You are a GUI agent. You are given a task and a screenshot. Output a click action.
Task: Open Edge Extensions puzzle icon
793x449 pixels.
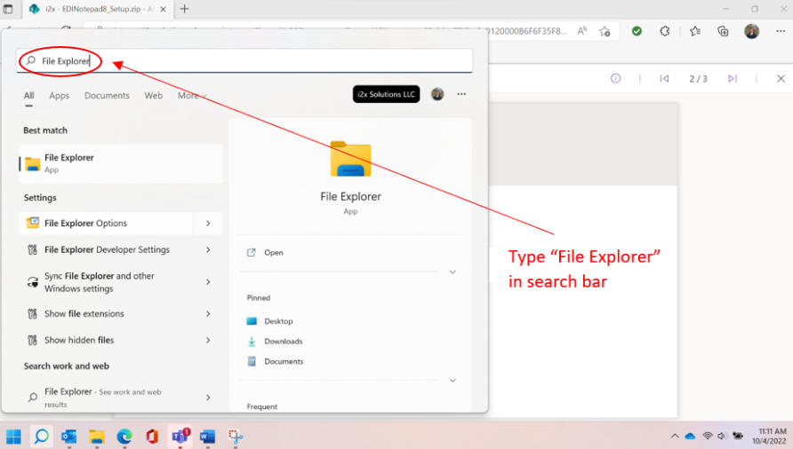(665, 31)
